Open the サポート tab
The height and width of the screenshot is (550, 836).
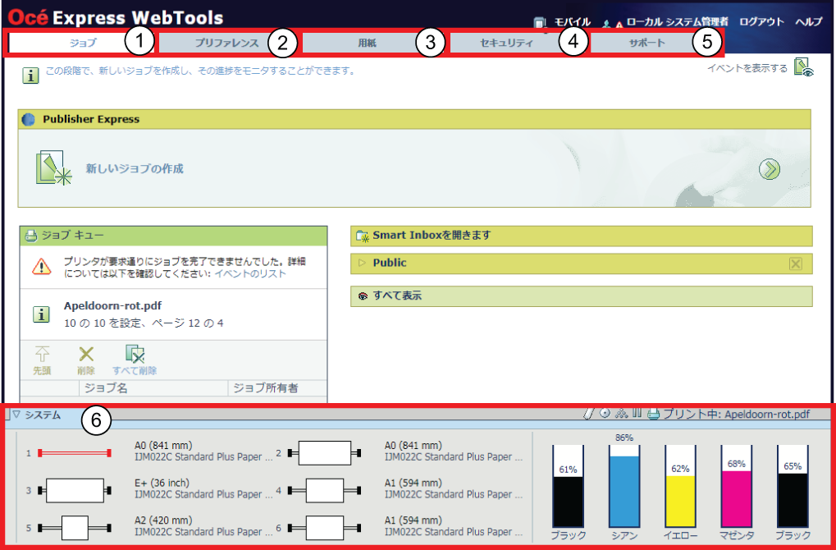click(x=646, y=43)
